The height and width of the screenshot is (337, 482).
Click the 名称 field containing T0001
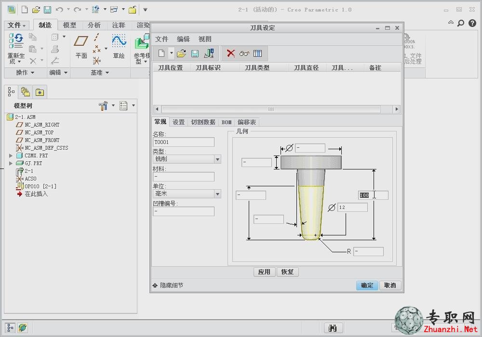click(x=184, y=142)
